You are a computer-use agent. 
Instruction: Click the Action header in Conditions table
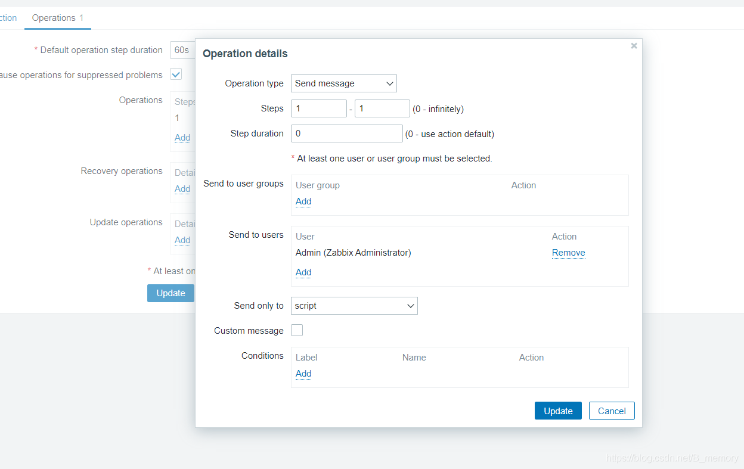[531, 358]
